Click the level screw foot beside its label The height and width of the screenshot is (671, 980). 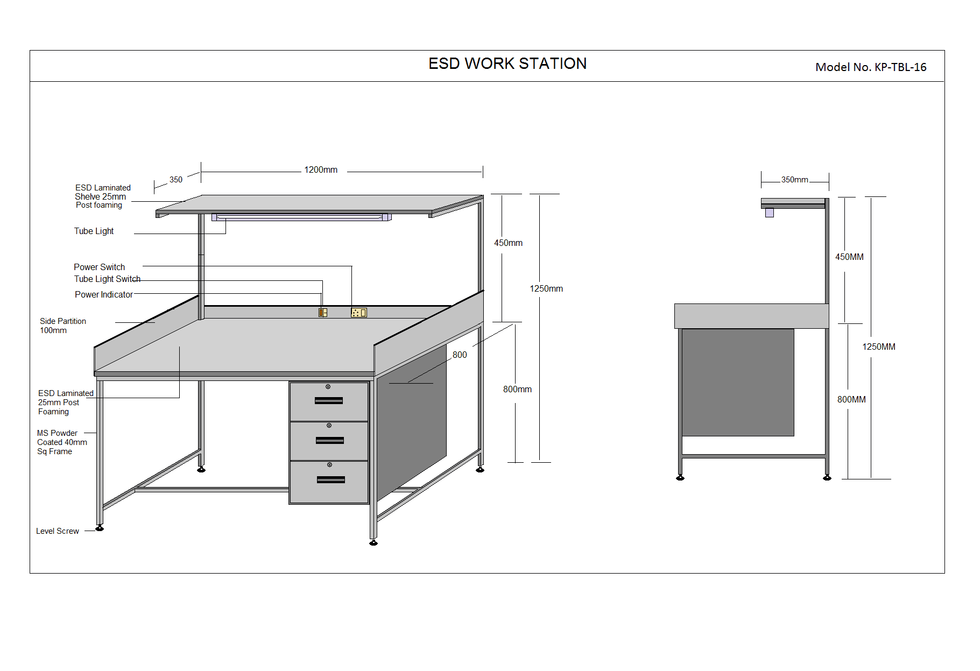click(x=100, y=528)
